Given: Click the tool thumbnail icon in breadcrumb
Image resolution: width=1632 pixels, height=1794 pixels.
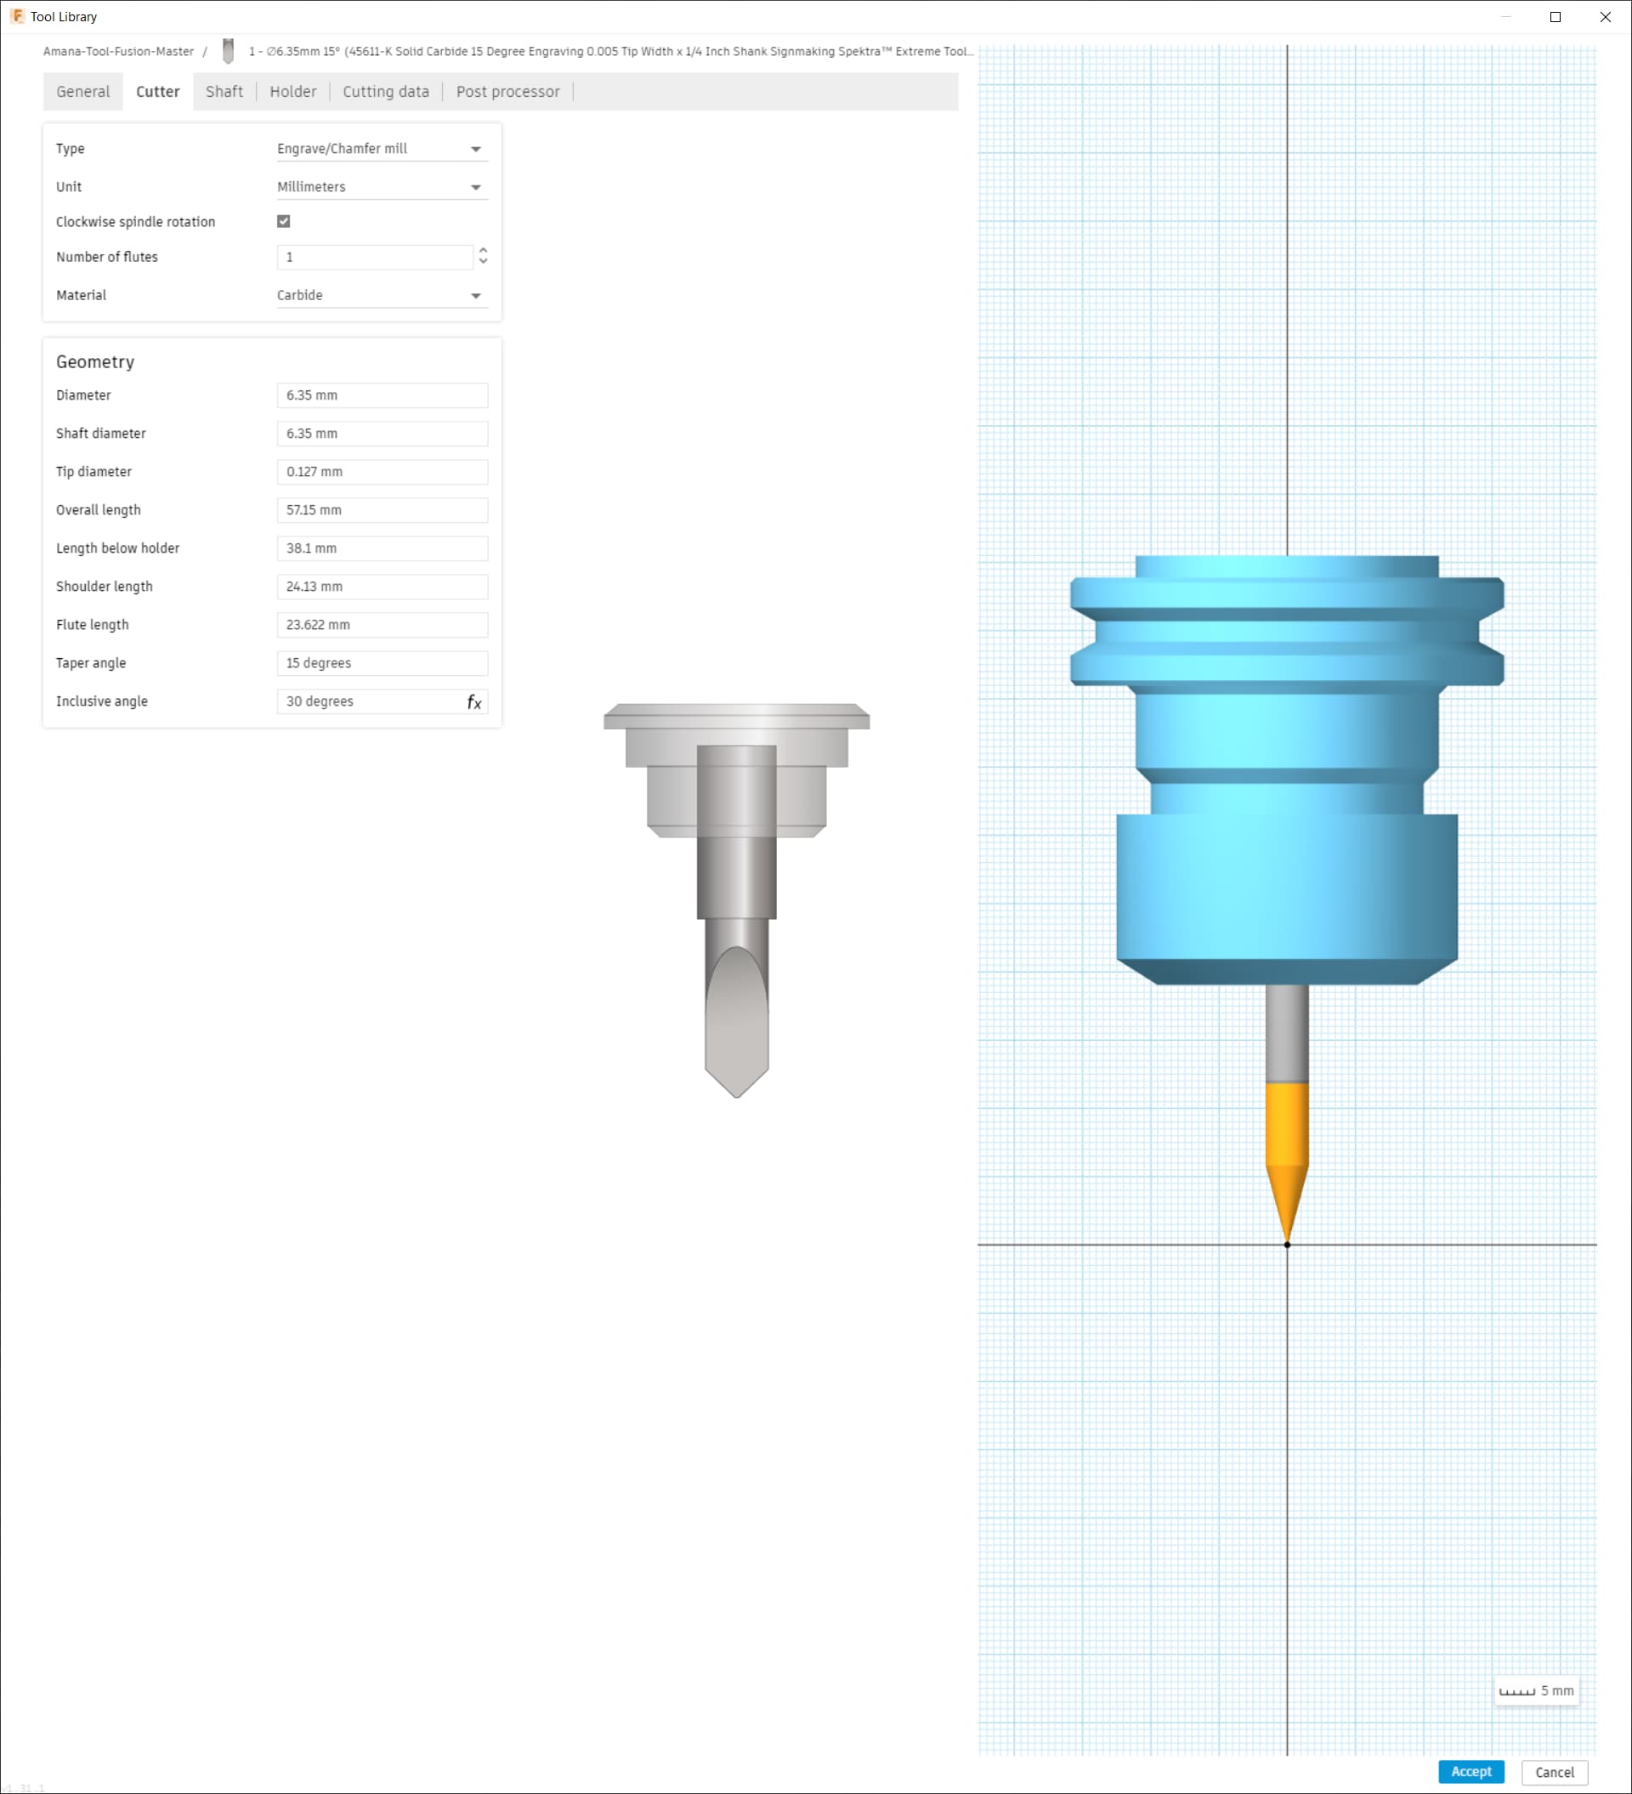Looking at the screenshot, I should coord(228,51).
